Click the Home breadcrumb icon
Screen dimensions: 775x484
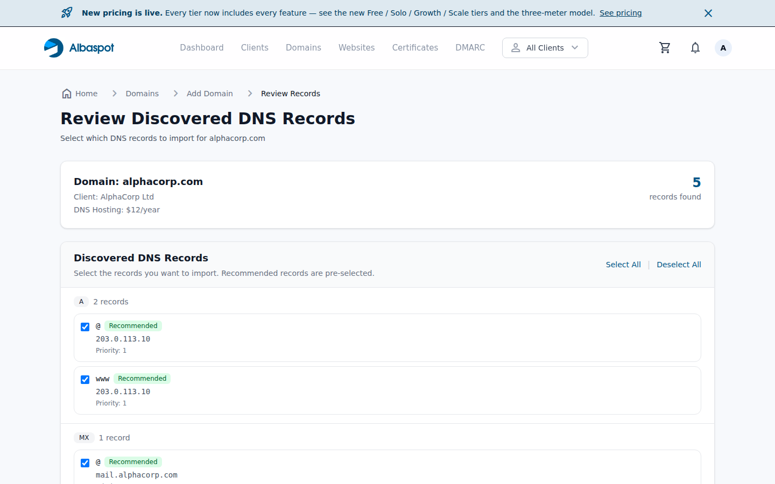[x=67, y=94]
